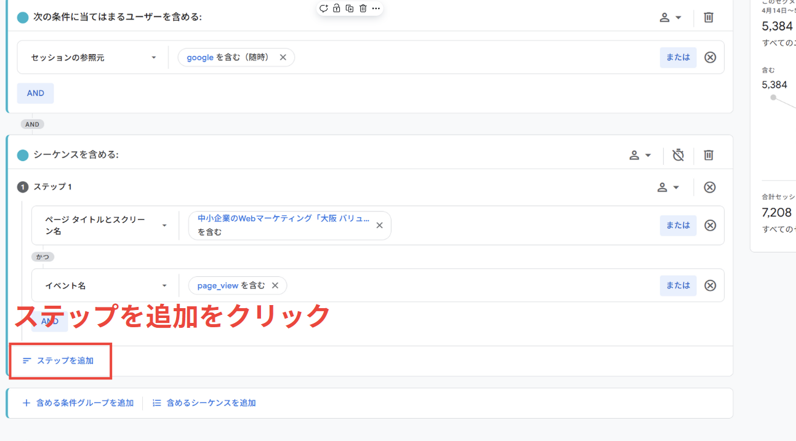Open the scope dropdown for ステップ 1
This screenshot has width=796, height=441.
[669, 187]
